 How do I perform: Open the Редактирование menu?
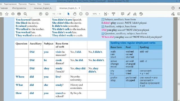click(10, 4)
